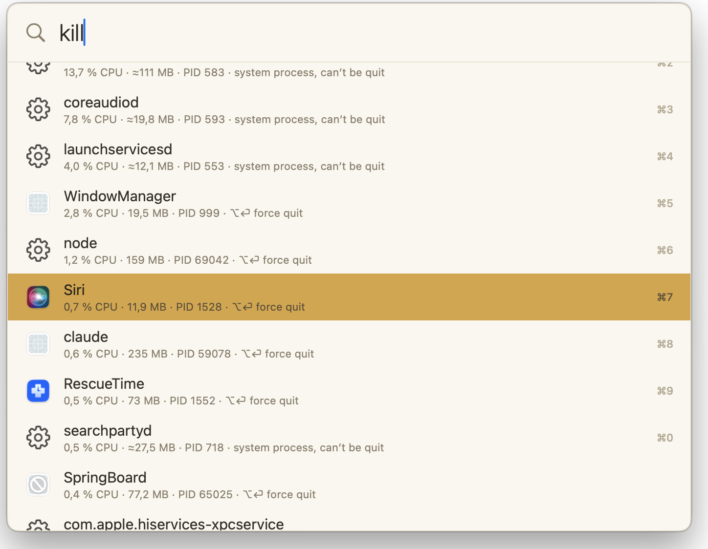Click node's details line with PID 69042
The image size is (708, 549).
tap(188, 260)
